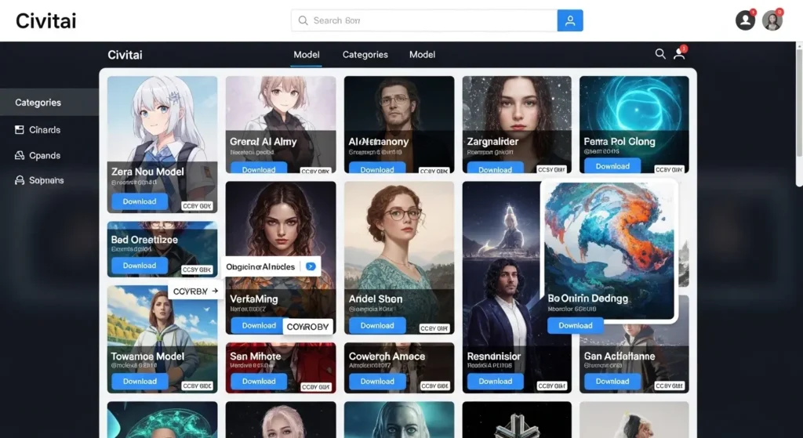
Task: Expand the COYRBY arrow tag
Action: [215, 291]
